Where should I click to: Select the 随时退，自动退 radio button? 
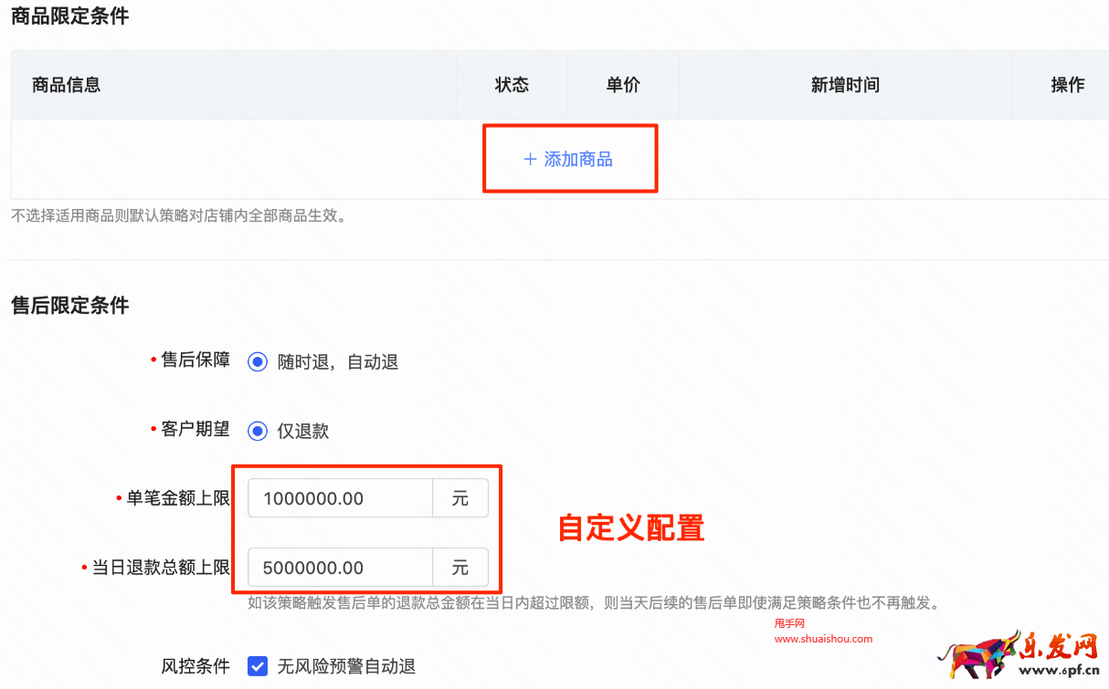[259, 361]
